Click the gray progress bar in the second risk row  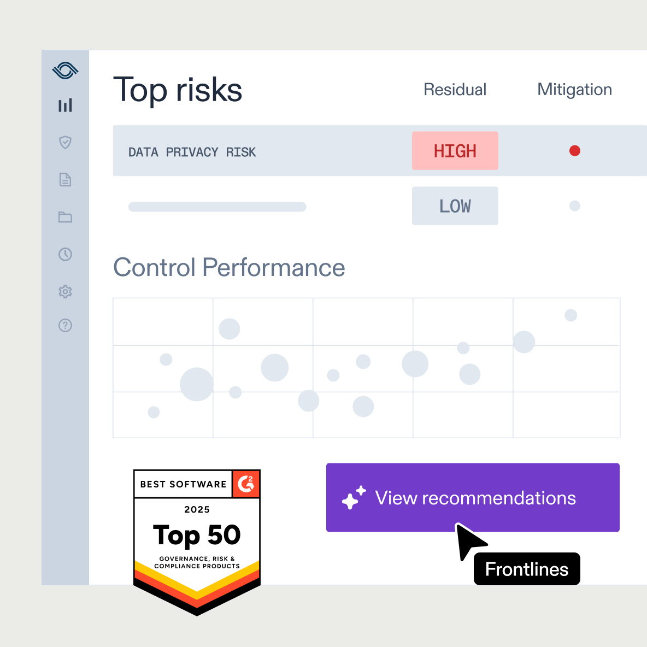click(217, 206)
